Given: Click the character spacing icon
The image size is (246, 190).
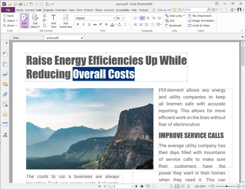Looking at the screenshot, I should click(x=119, y=24).
